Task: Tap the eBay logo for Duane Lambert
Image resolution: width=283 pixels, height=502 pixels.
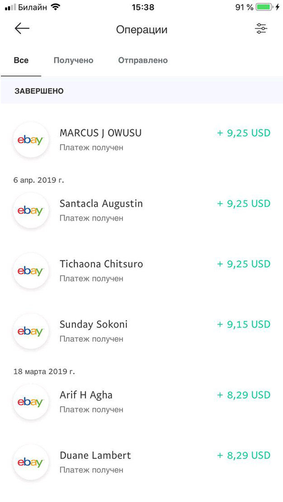Action: pyautogui.click(x=31, y=462)
